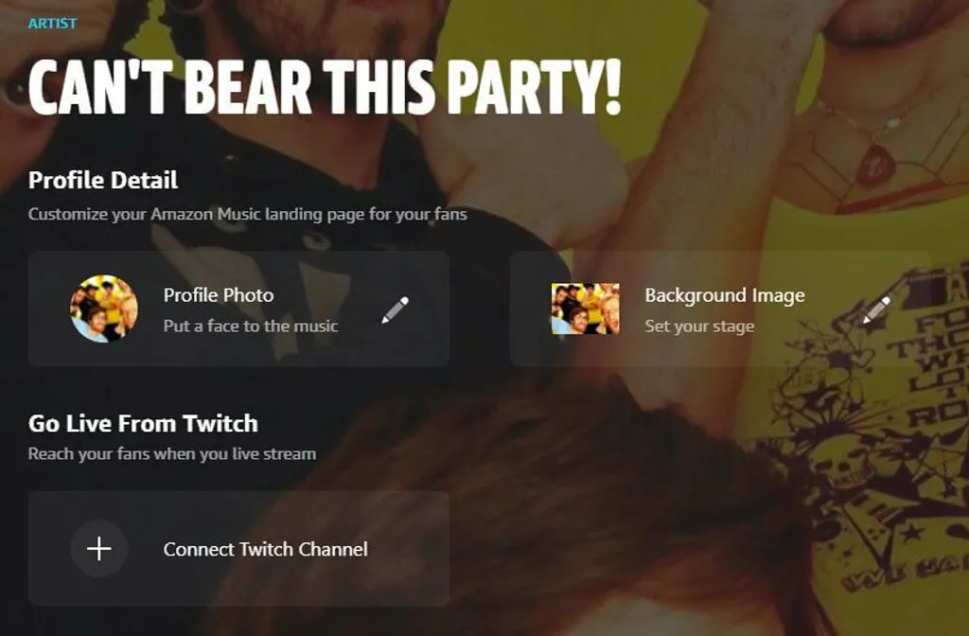Click the blue "ARTIST" label

click(x=53, y=23)
